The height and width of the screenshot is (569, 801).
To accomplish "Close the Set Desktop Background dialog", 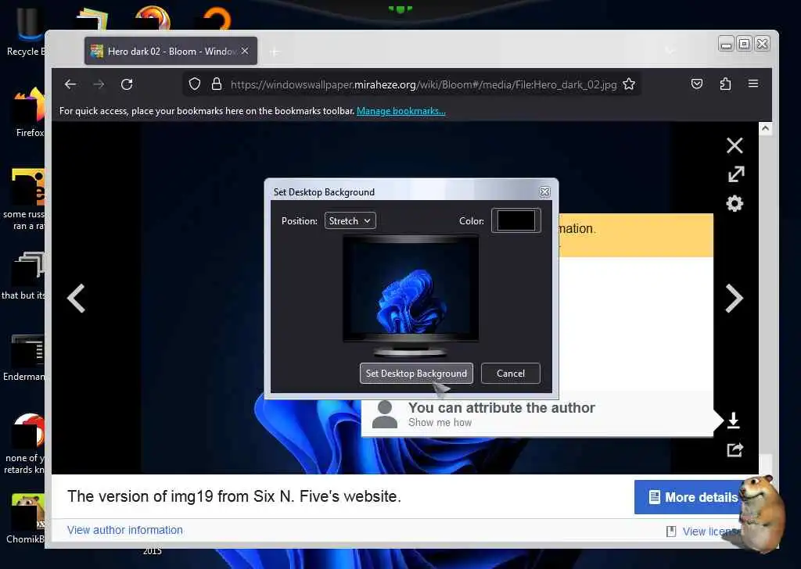I will click(544, 191).
